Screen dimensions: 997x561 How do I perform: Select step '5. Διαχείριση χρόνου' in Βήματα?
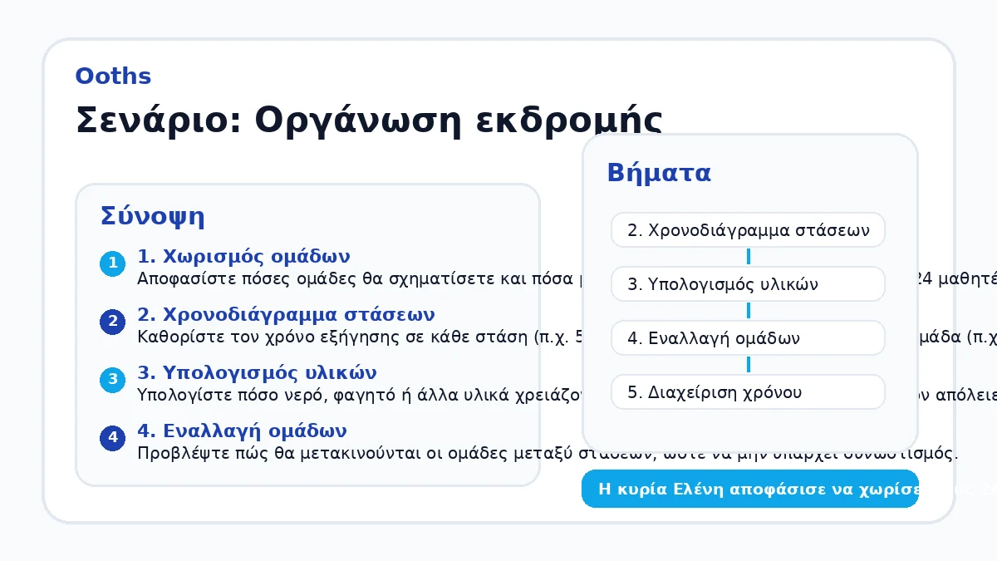click(x=748, y=392)
